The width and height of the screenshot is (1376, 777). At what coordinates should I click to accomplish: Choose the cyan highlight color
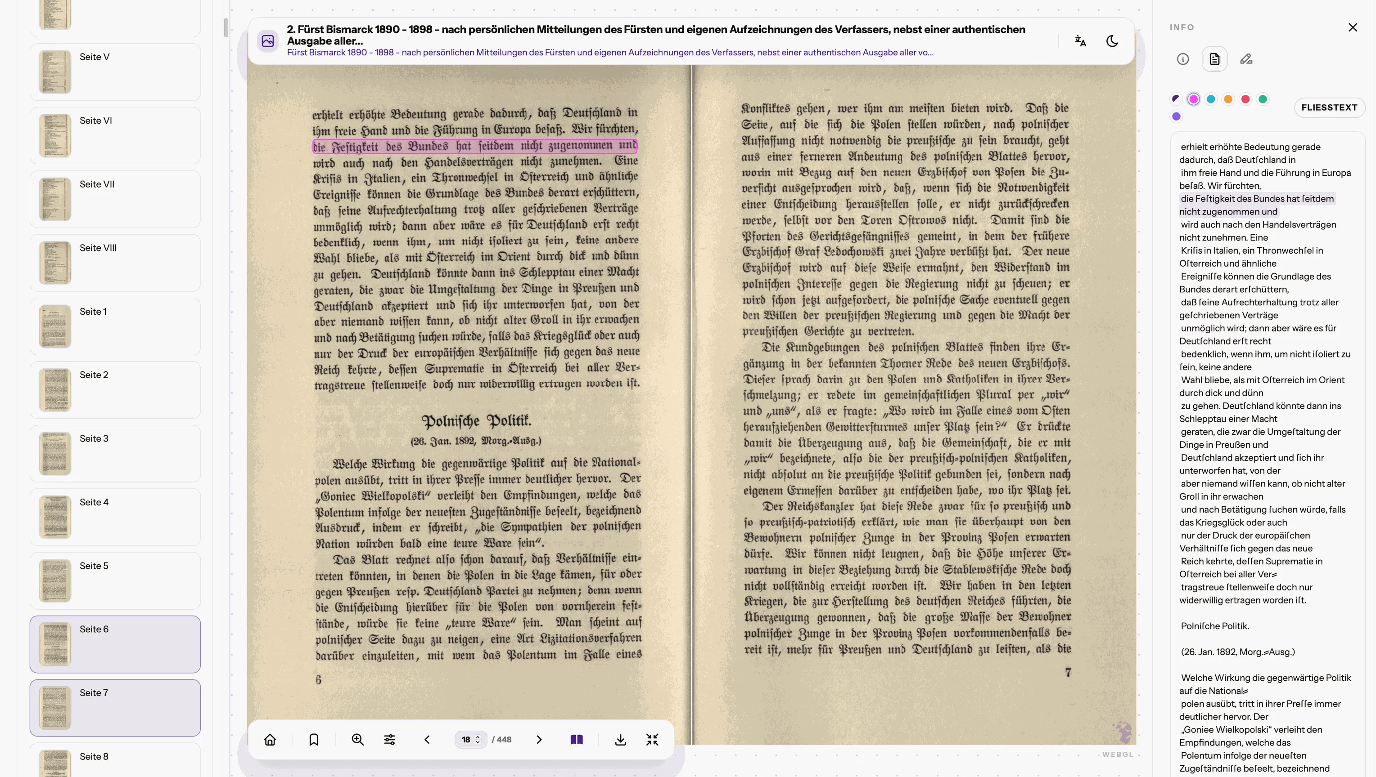1211,99
